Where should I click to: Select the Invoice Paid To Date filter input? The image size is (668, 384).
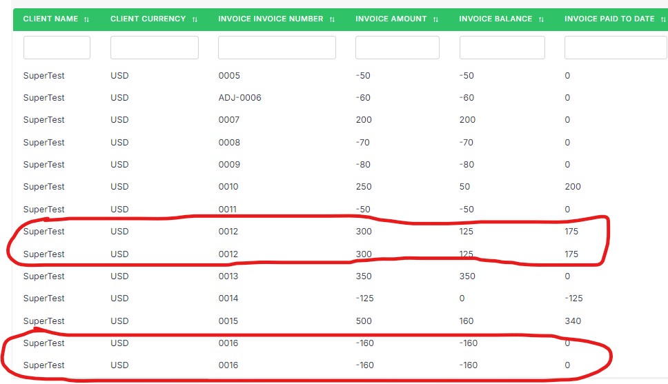(616, 48)
